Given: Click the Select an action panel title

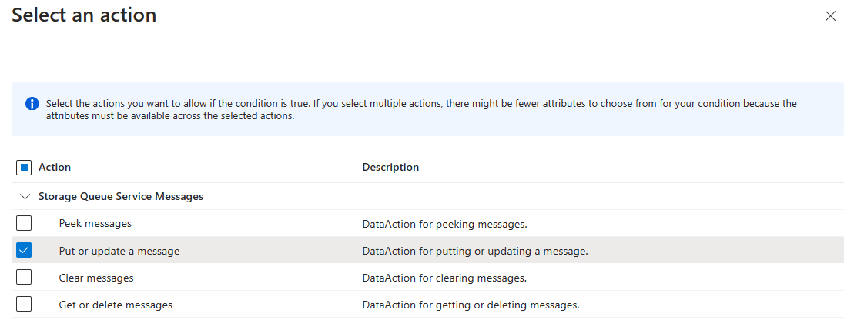Looking at the screenshot, I should 84,15.
